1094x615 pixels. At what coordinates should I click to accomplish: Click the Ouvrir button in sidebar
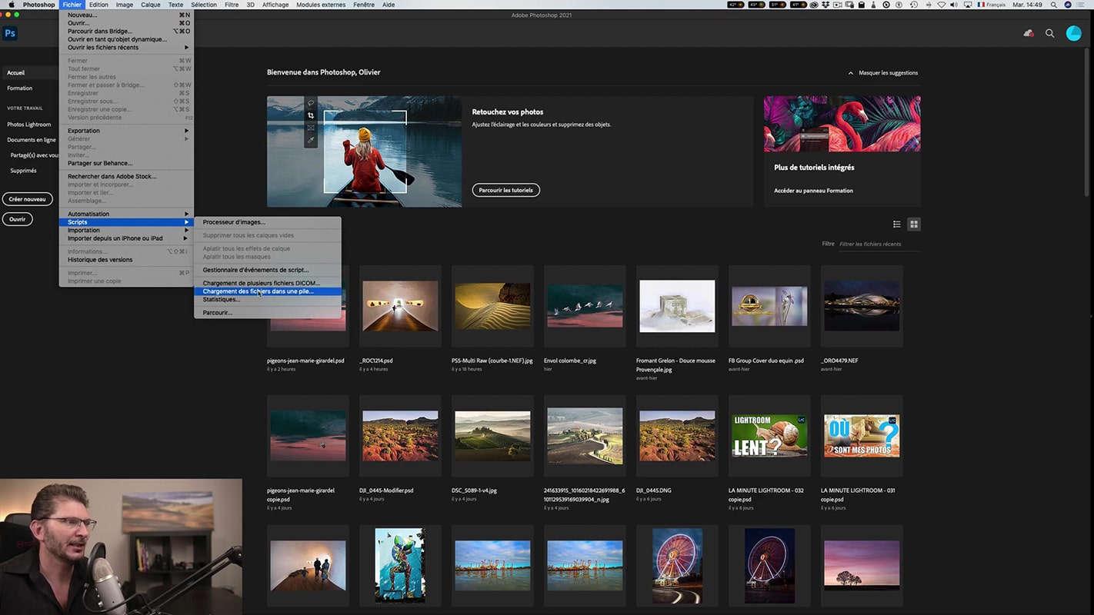pyautogui.click(x=18, y=219)
